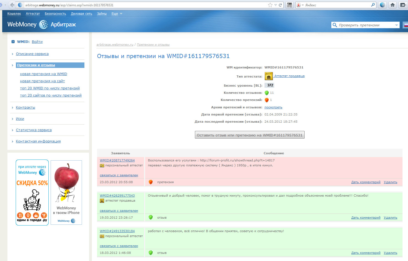Click Дать комментарий on the 23.03.2012 claim
408x261 pixels.
click(366, 182)
